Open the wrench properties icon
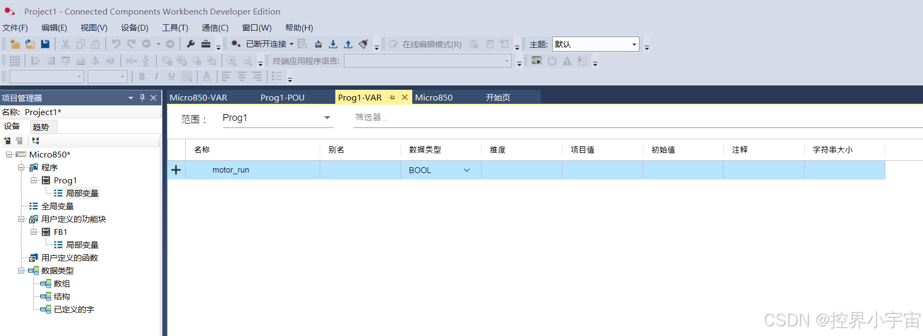The image size is (923, 336). 191,44
